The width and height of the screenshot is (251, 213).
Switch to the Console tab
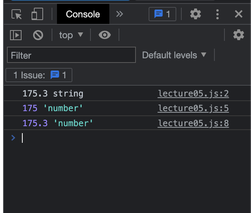click(83, 14)
